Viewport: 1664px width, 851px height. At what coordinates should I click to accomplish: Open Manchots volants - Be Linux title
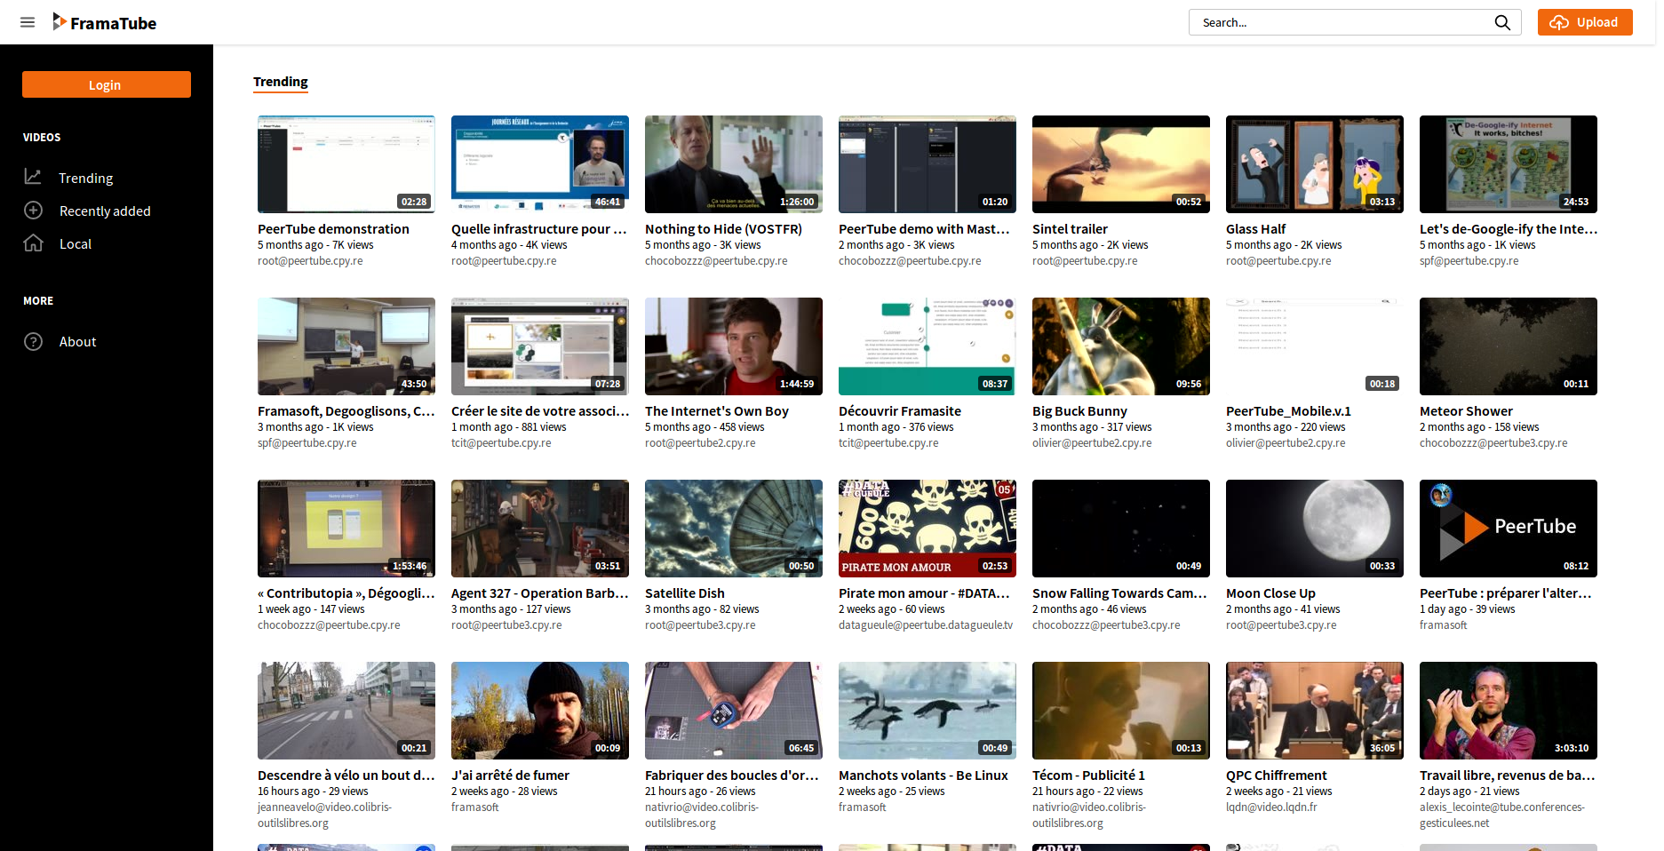click(x=923, y=775)
